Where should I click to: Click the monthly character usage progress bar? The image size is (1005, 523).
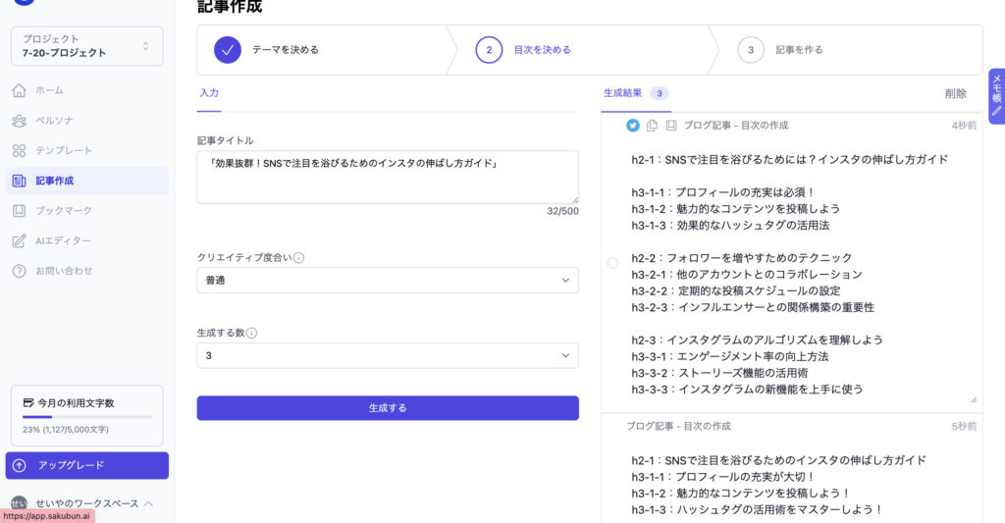click(86, 417)
